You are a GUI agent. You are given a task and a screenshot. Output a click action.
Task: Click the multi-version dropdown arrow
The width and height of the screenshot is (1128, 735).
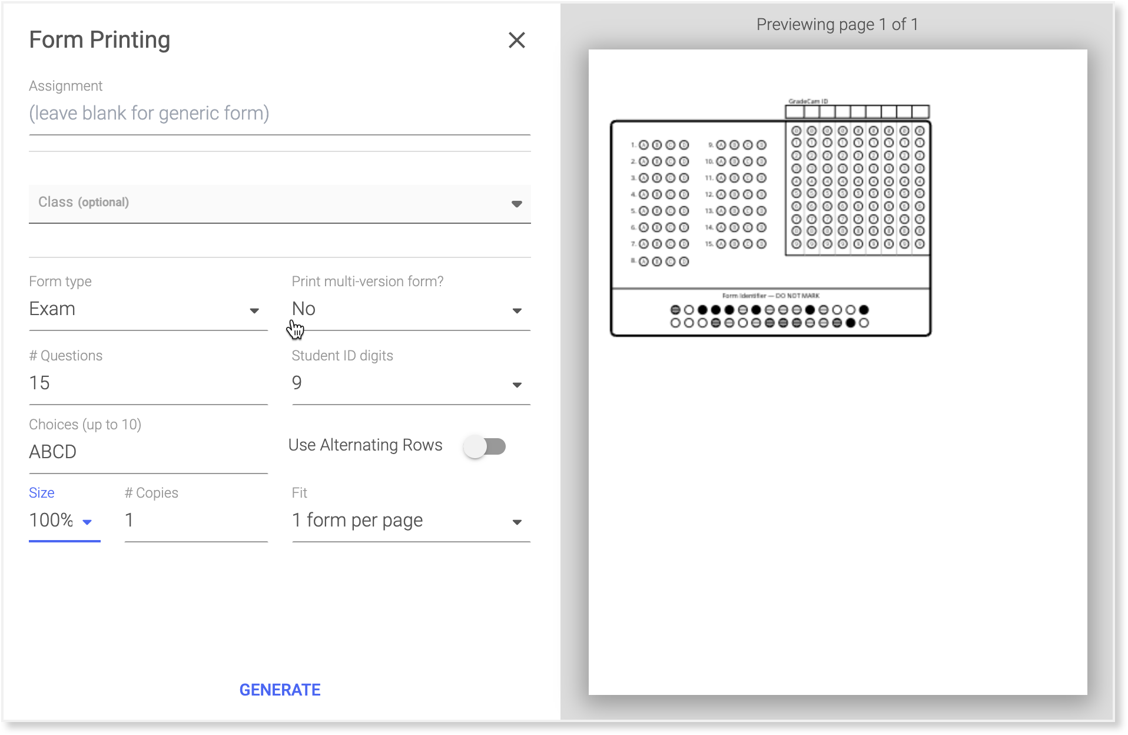pos(517,310)
